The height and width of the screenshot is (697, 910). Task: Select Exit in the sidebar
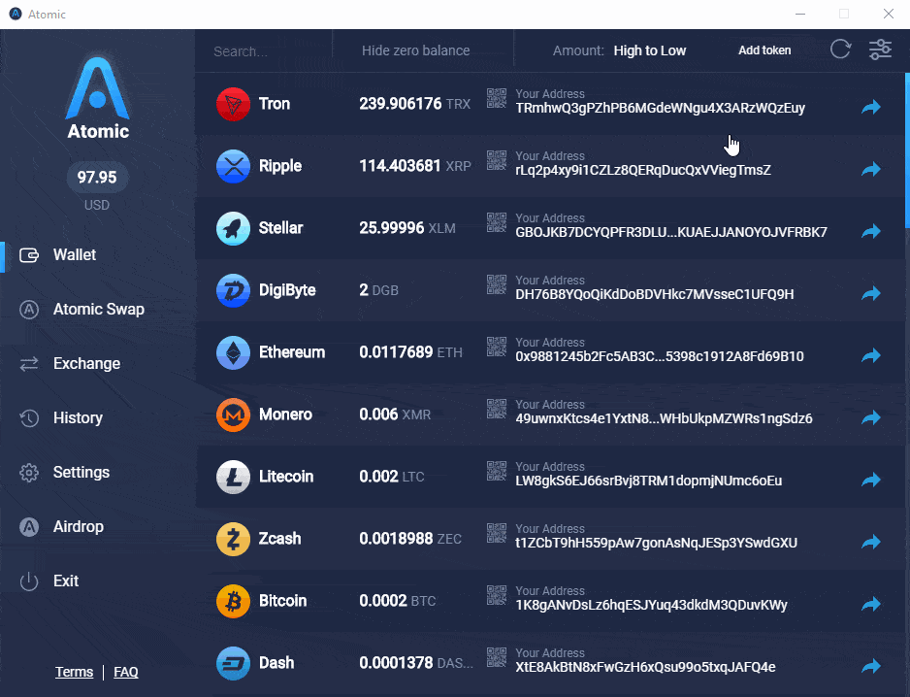click(66, 581)
